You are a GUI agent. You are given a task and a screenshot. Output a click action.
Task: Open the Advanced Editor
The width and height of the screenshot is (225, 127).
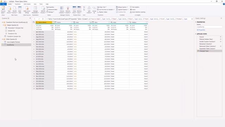coord(52,10)
